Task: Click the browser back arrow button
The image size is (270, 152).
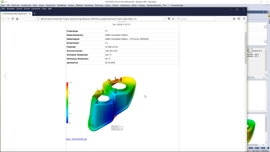Action: click(3, 19)
